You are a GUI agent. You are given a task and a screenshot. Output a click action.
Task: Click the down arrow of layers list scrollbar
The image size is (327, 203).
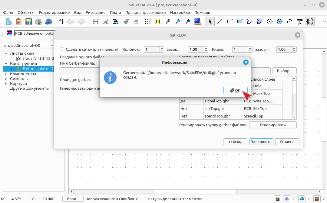point(294,117)
